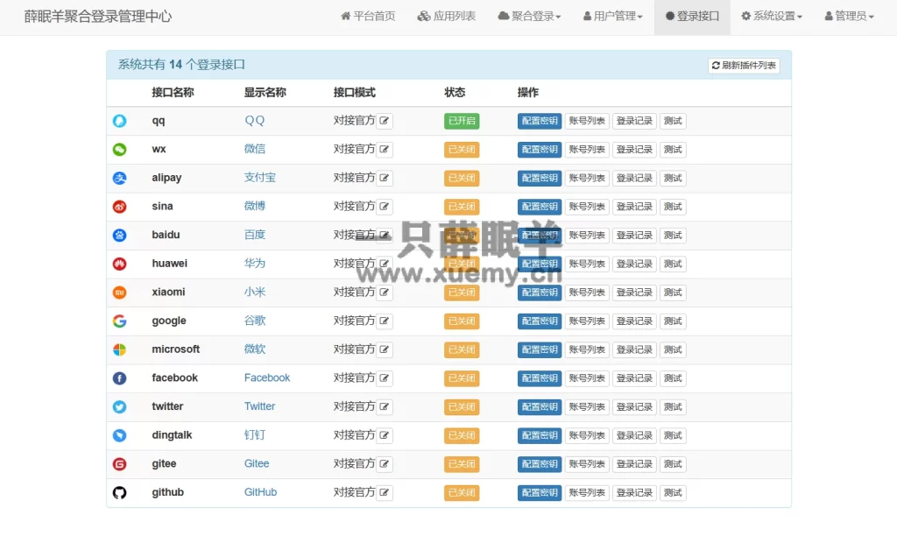This screenshot has width=897, height=550.
Task: Click 账号列表 for the twitter row
Action: point(587,406)
